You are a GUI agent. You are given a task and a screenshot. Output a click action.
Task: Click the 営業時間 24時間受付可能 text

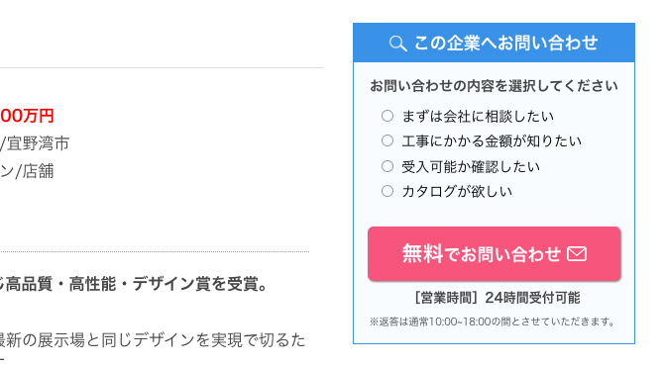tap(497, 298)
